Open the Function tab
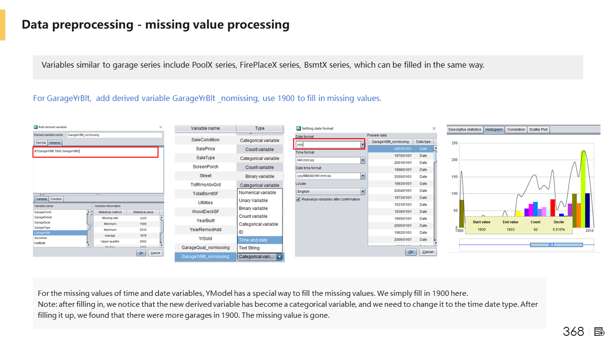The image size is (611, 343). click(x=56, y=199)
